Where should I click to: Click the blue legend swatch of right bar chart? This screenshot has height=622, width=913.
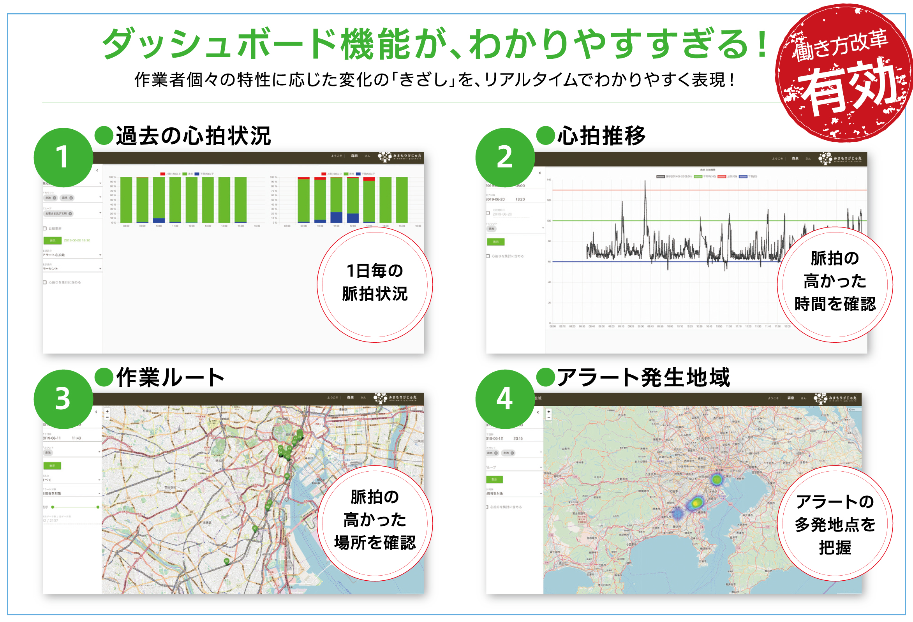pos(358,174)
